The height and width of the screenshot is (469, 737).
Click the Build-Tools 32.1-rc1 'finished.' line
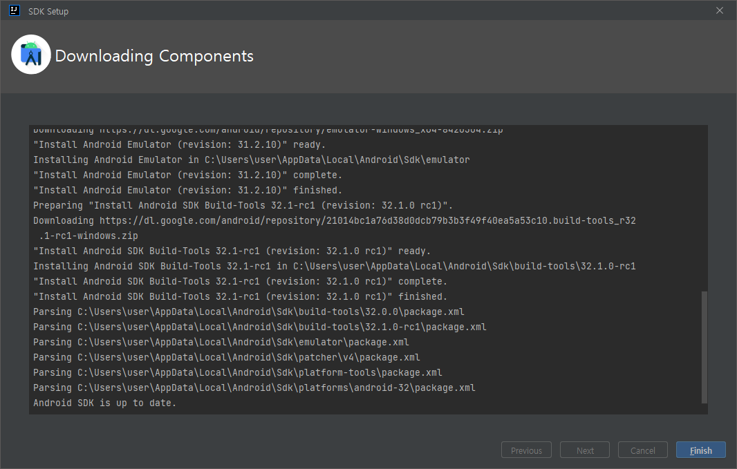240,296
